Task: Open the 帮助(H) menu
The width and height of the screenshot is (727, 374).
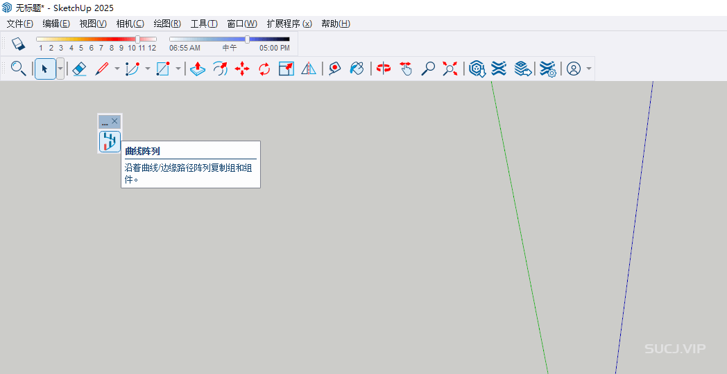Action: (336, 24)
